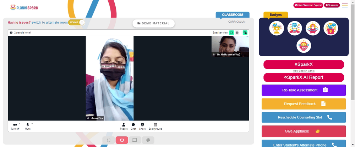Screen dimensions: 355x147
Task: Mute the microphone
Action: 28,126
